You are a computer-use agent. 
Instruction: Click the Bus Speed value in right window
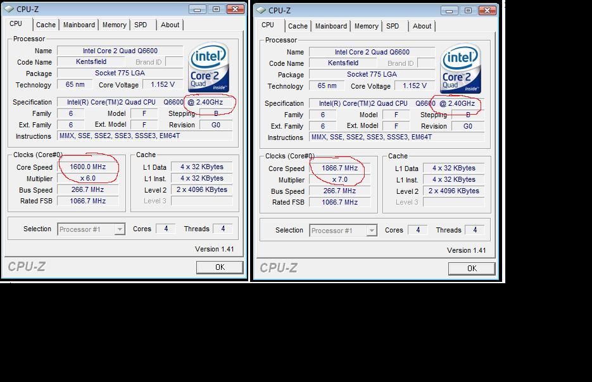point(339,191)
